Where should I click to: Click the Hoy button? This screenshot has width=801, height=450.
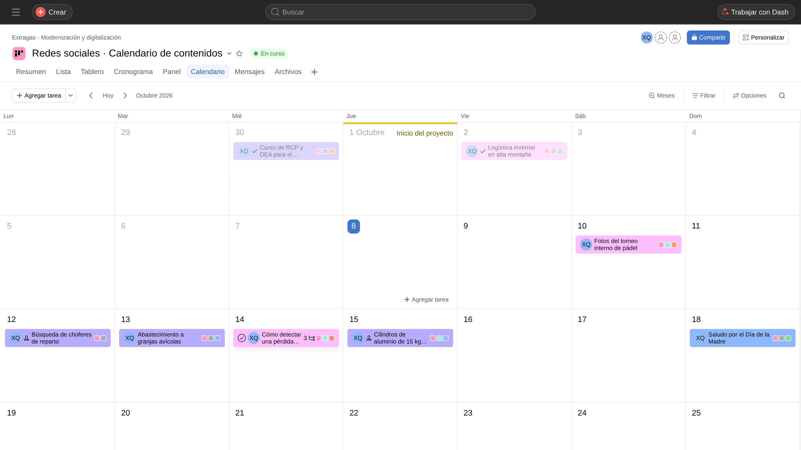tap(108, 96)
